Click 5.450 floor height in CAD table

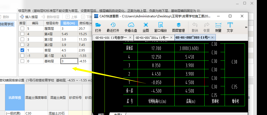pyautogui.click(x=190, y=57)
